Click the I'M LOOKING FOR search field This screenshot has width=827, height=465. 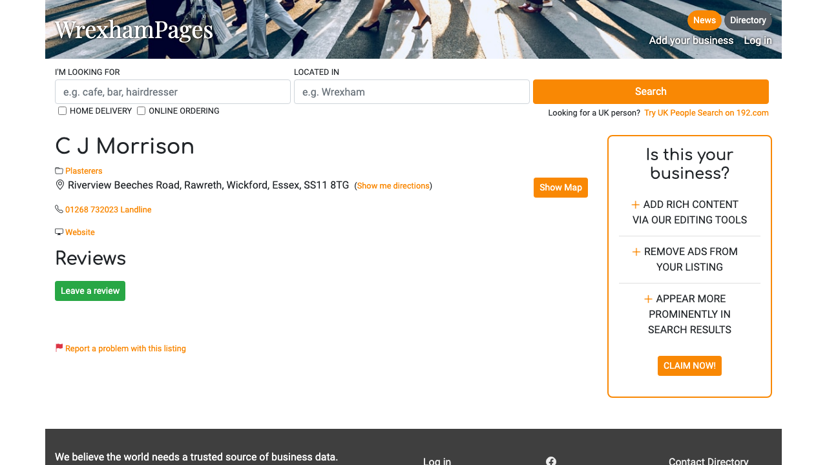173,91
